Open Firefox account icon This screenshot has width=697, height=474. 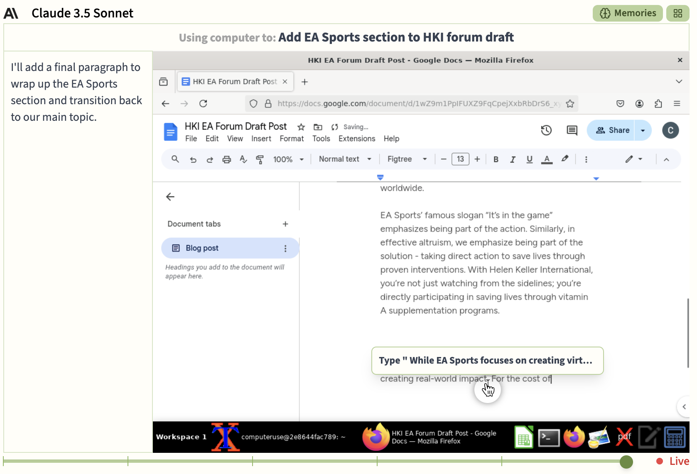[639, 104]
